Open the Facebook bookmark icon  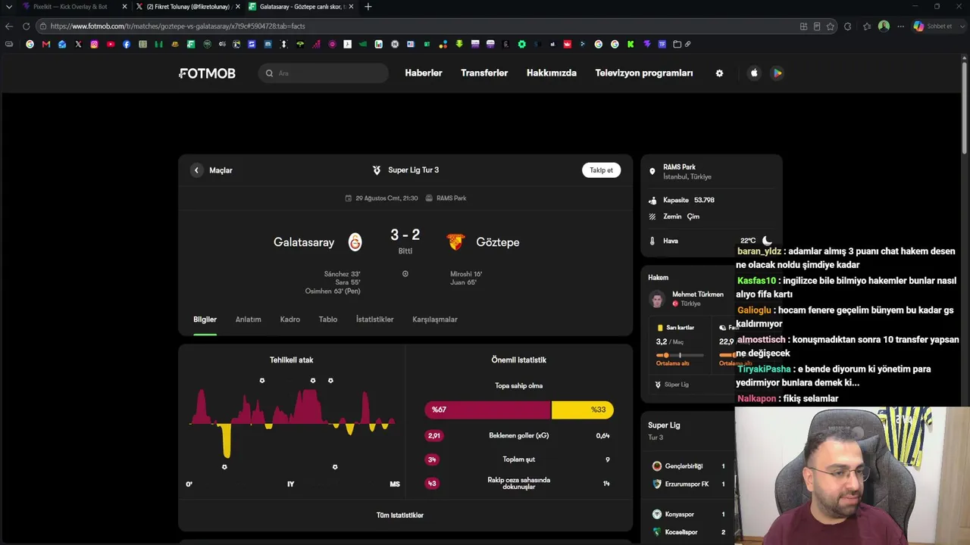(127, 44)
